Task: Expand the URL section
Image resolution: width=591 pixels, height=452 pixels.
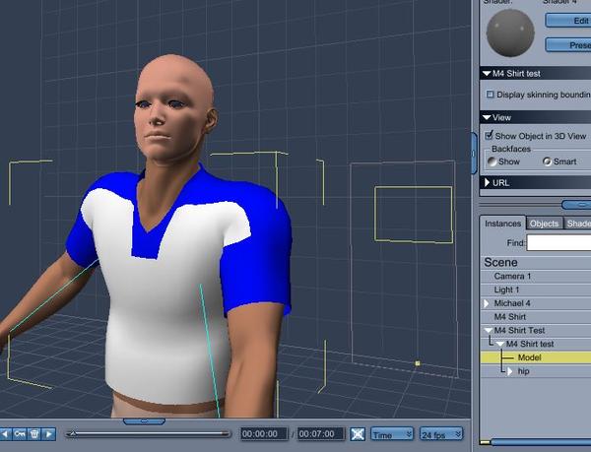Action: (487, 183)
